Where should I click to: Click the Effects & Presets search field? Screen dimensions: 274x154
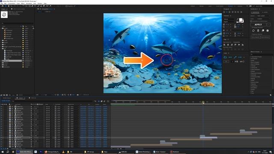(261, 54)
